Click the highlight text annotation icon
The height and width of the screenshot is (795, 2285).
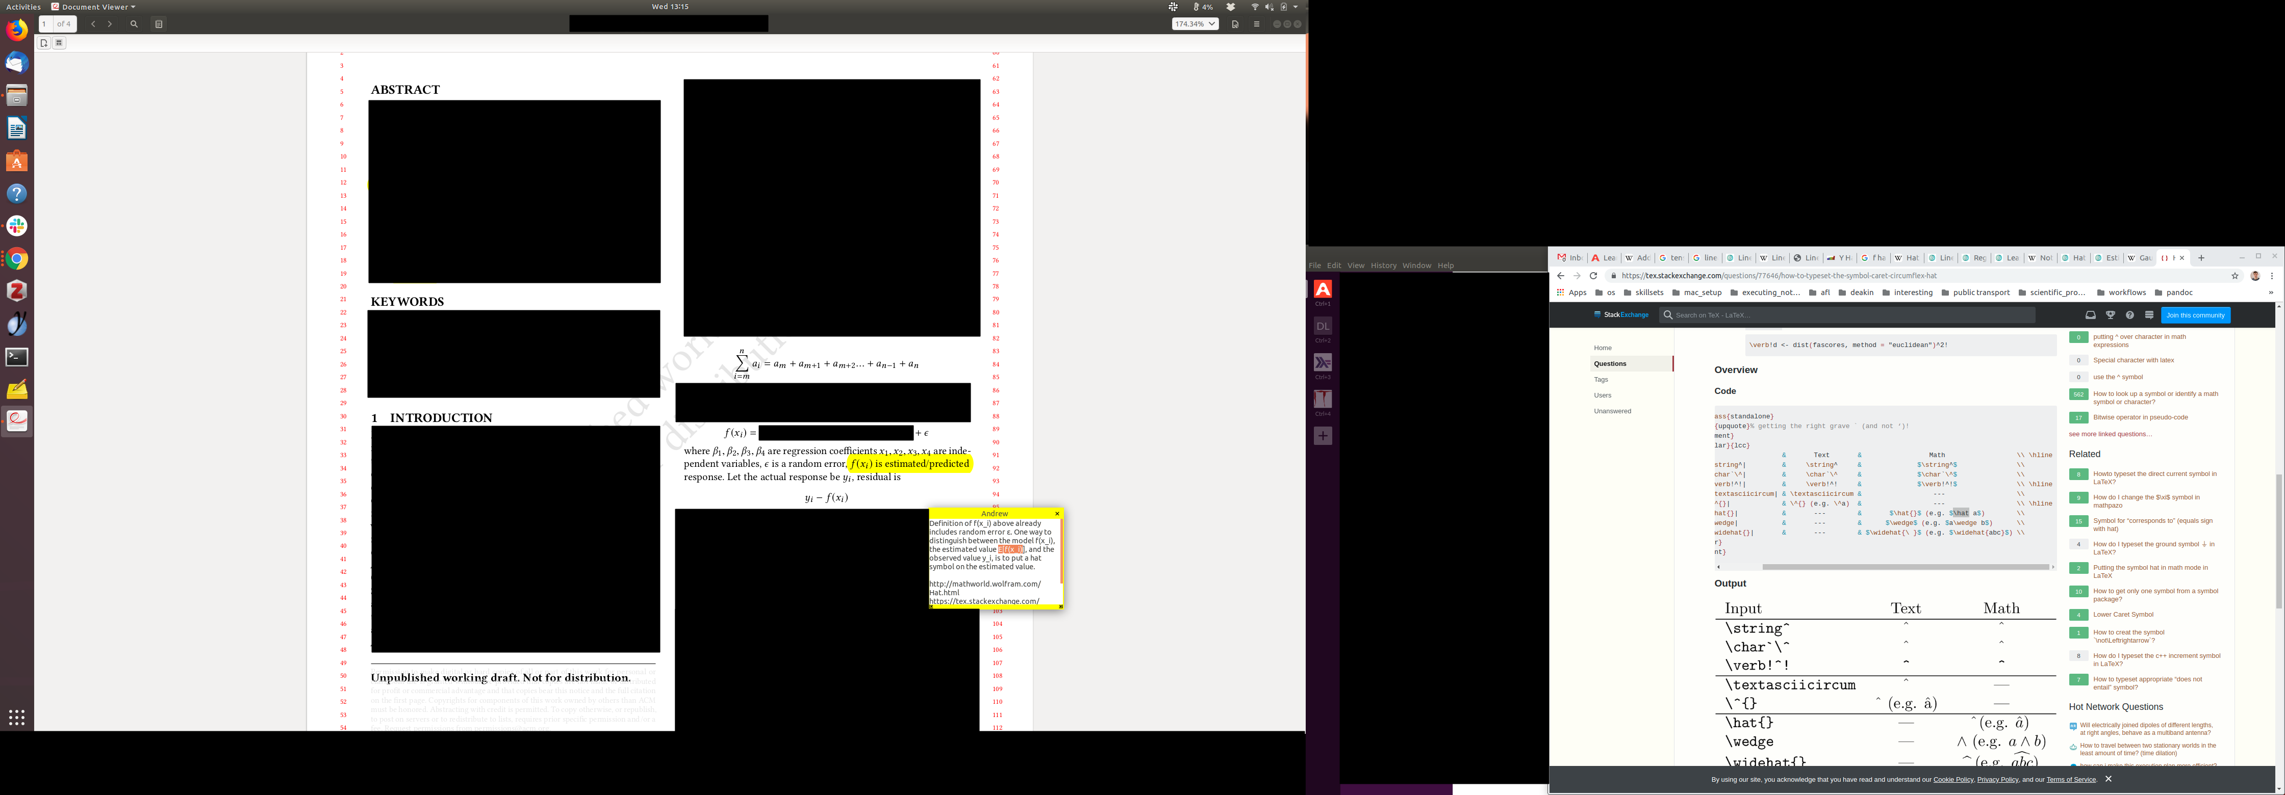tap(60, 42)
